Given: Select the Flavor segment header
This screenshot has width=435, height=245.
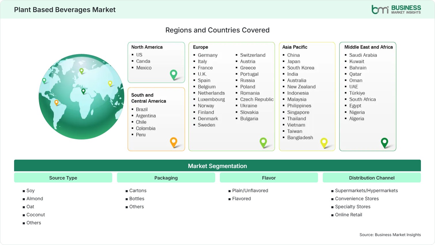Looking at the screenshot, I should click(269, 178).
